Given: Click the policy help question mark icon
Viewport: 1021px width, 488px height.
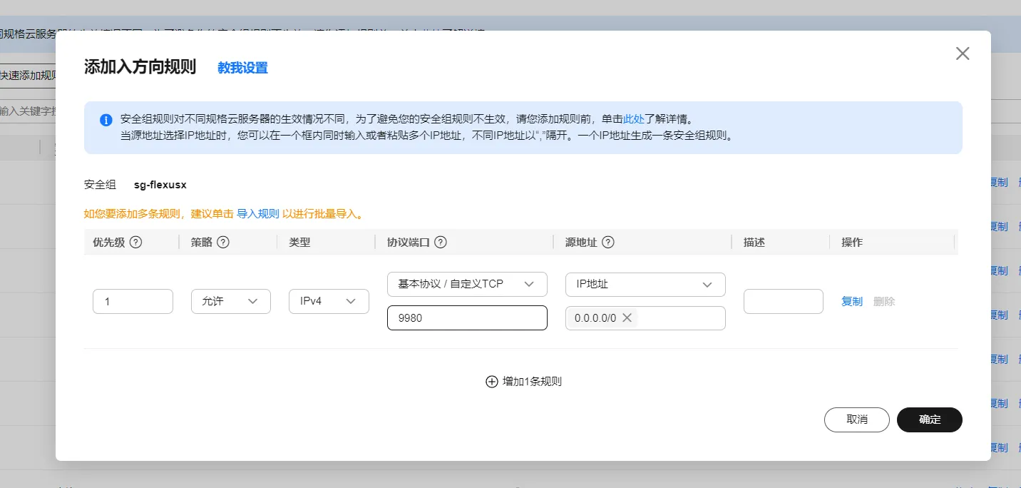Looking at the screenshot, I should click(223, 242).
